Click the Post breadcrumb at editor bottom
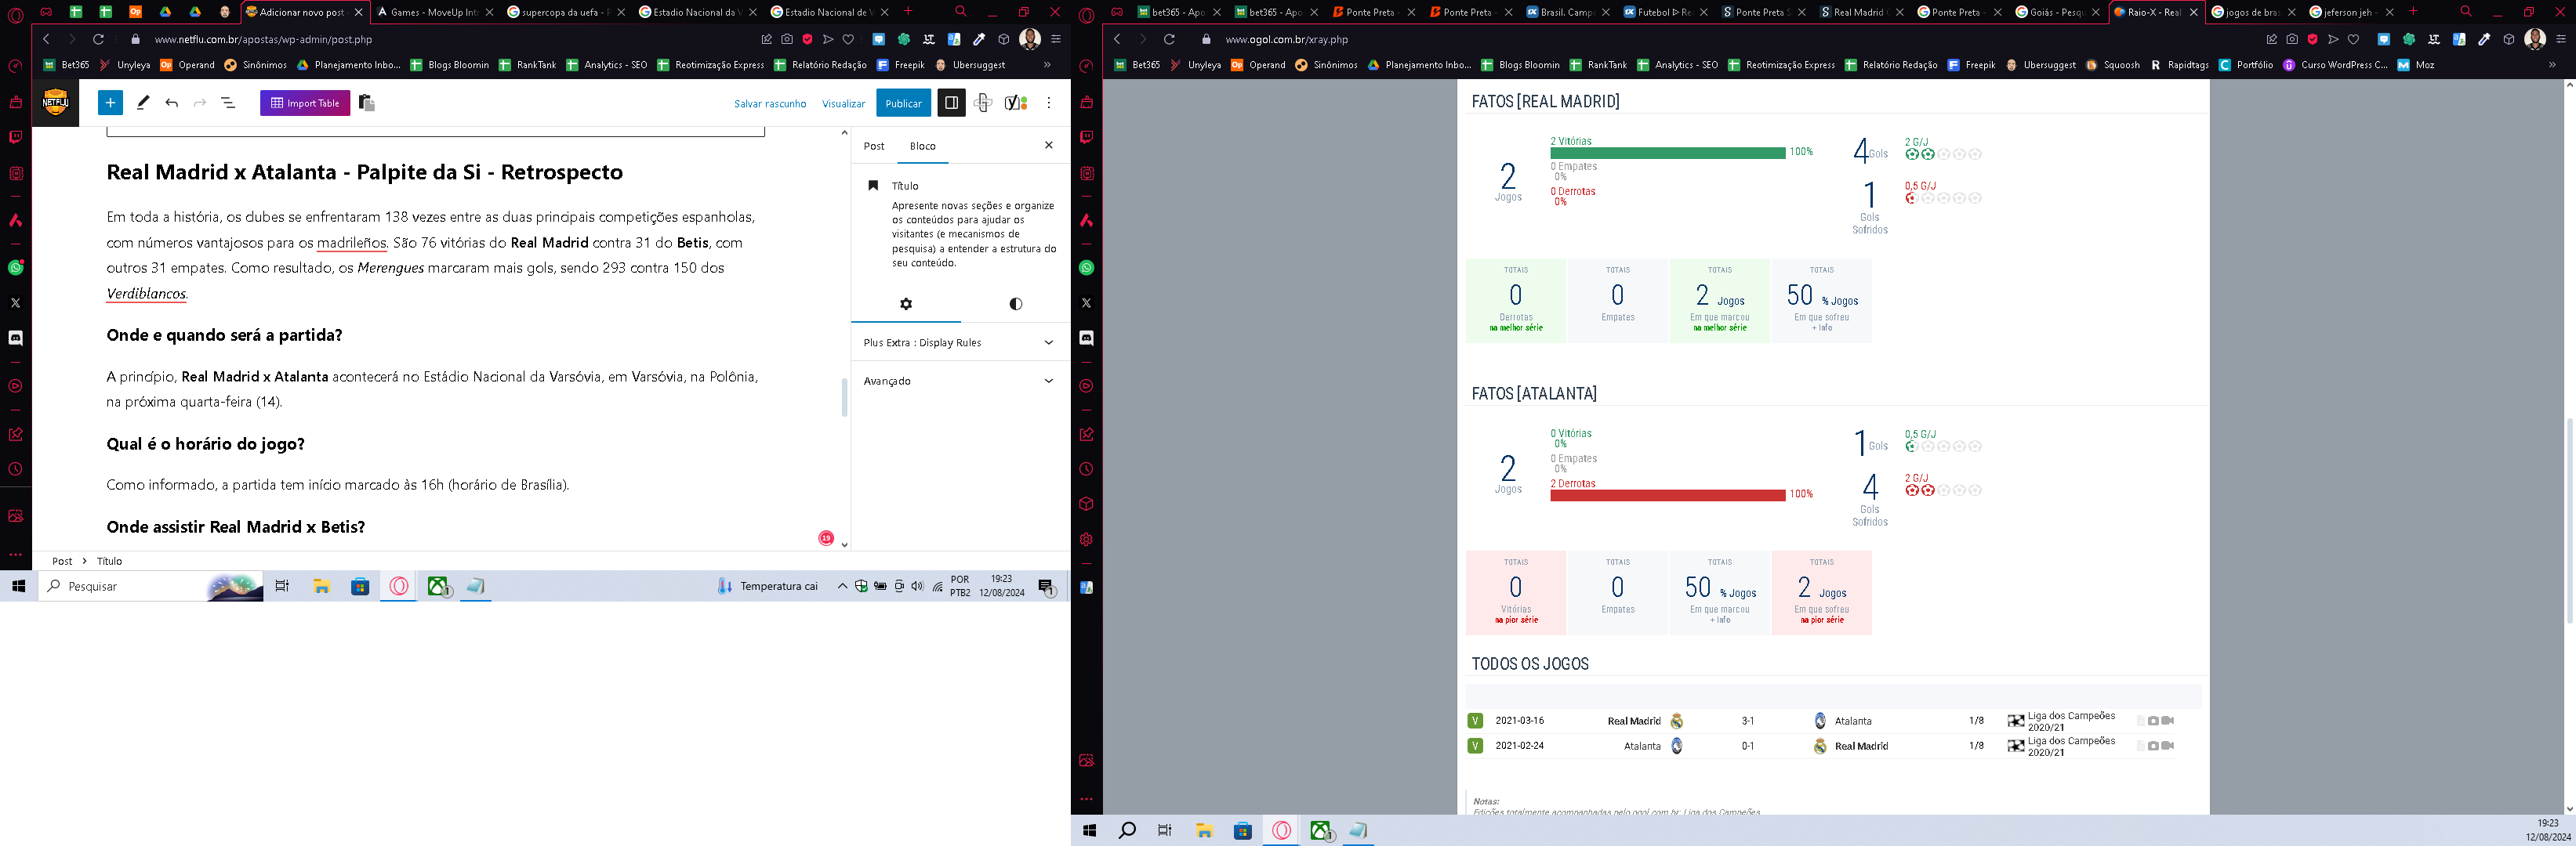The width and height of the screenshot is (2576, 846). click(62, 562)
